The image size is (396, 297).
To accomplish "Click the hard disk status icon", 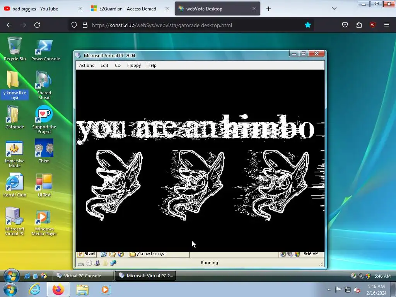I will tap(80, 263).
